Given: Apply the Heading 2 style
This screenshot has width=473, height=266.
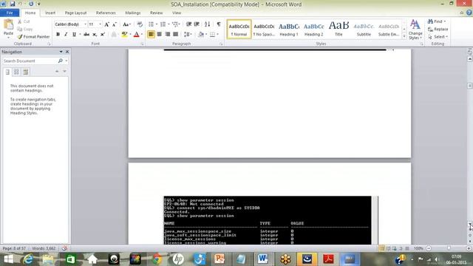Looking at the screenshot, I should click(313, 30).
